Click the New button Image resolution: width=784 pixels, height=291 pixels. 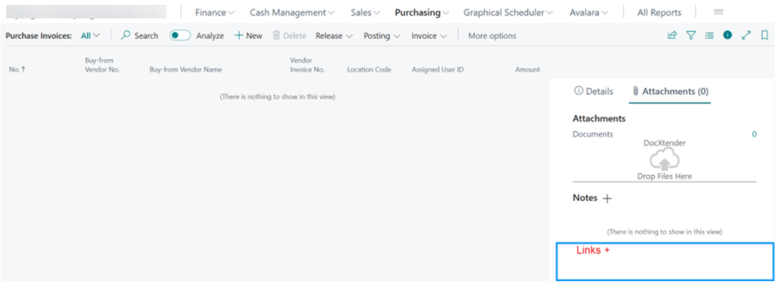tap(248, 36)
